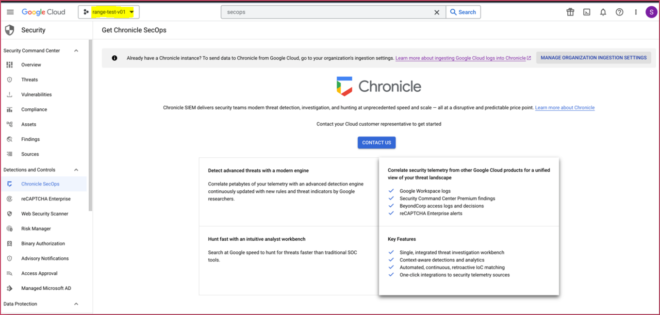Click BeyondCorp access logs and decisions text
Screen dimensions: 660x315
pyautogui.click(x=442, y=206)
